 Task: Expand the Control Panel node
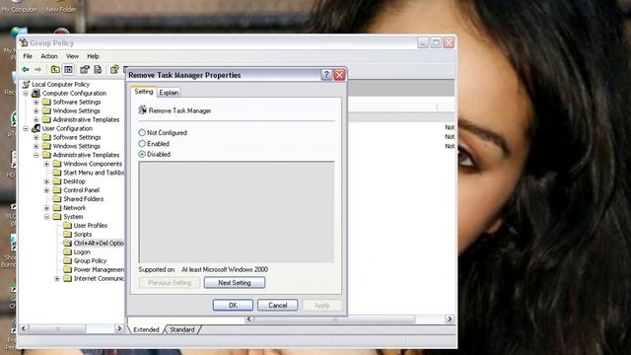(x=46, y=190)
